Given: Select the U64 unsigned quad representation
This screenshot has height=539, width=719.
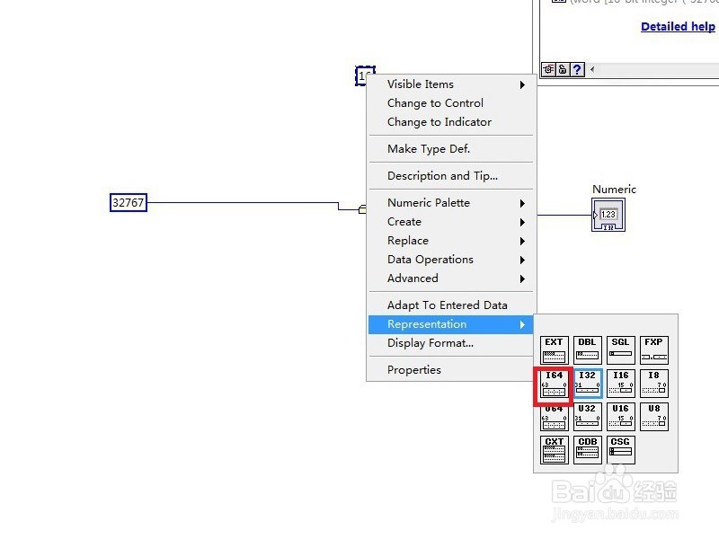Looking at the screenshot, I should (x=554, y=417).
